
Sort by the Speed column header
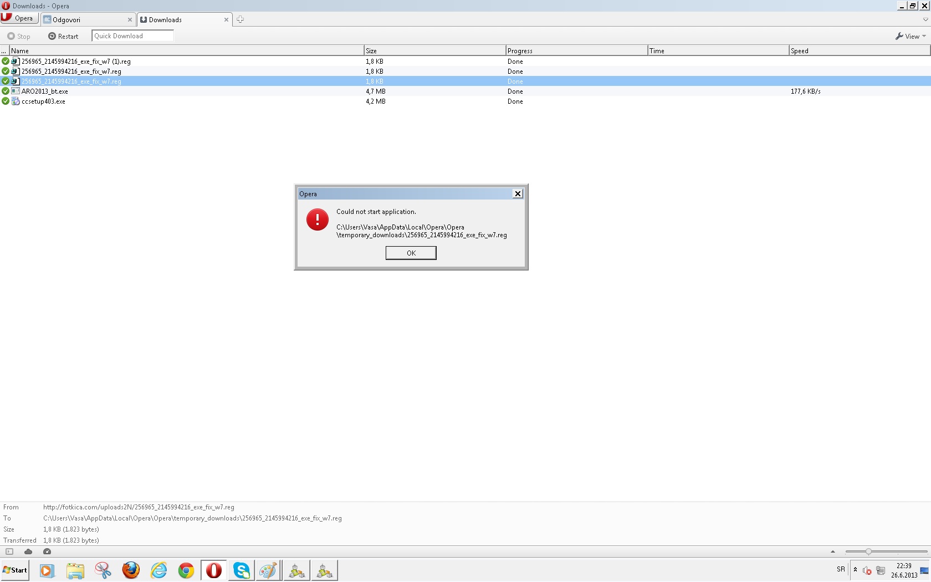860,50
